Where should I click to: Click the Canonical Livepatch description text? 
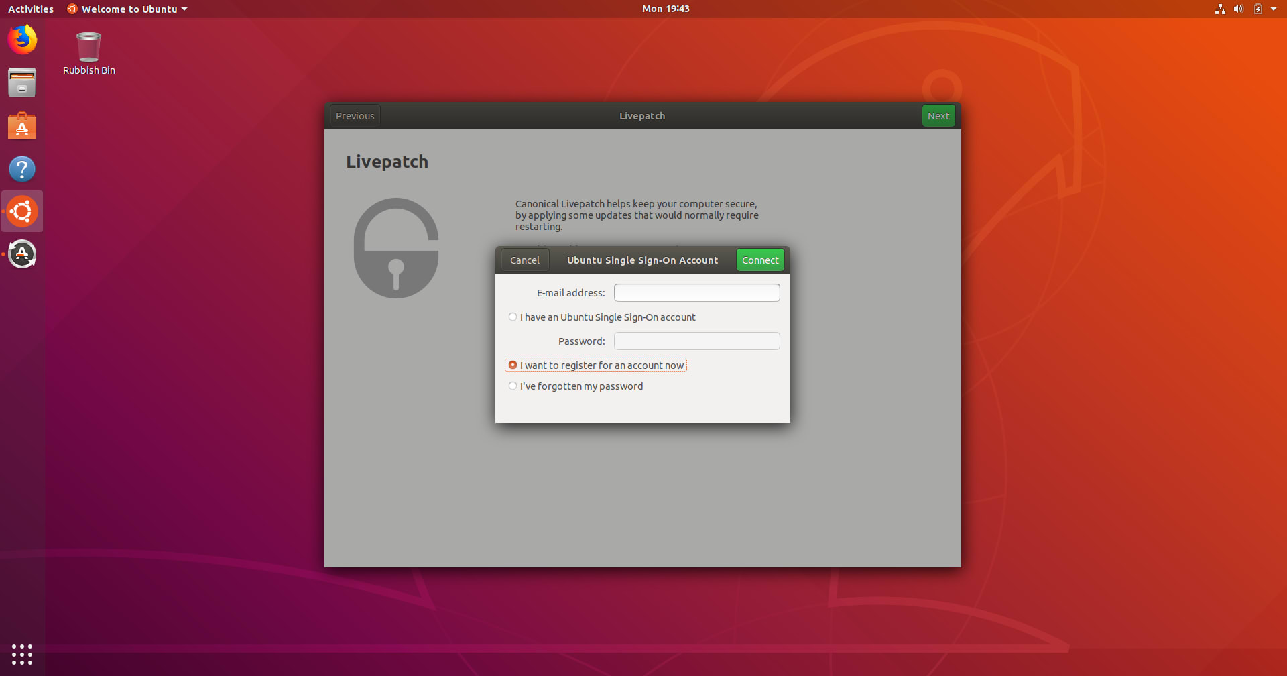tap(637, 215)
